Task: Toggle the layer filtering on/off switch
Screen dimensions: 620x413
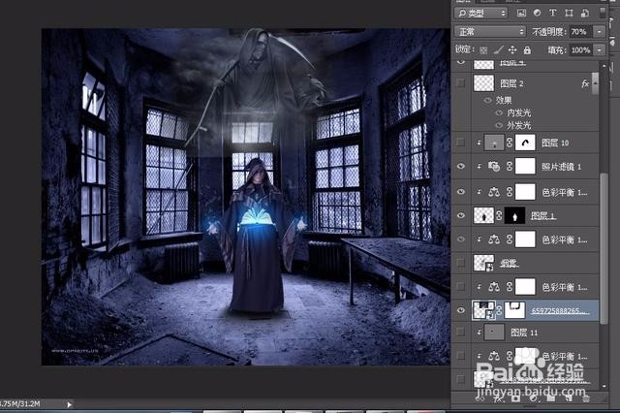Action: [x=602, y=13]
